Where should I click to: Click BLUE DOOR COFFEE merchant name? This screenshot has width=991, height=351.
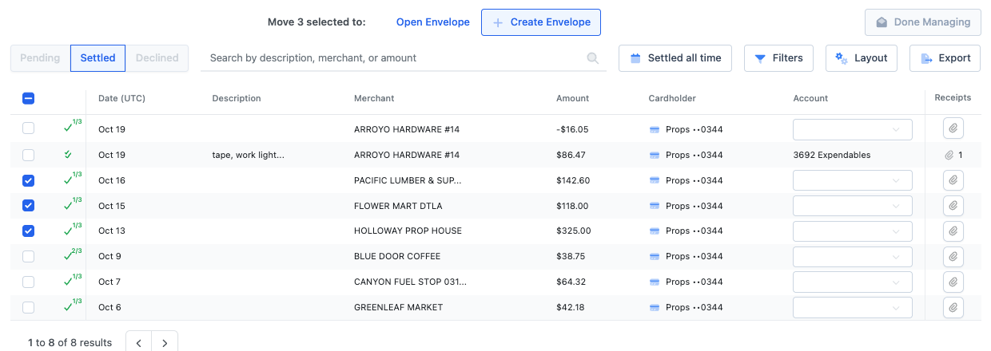pos(397,257)
